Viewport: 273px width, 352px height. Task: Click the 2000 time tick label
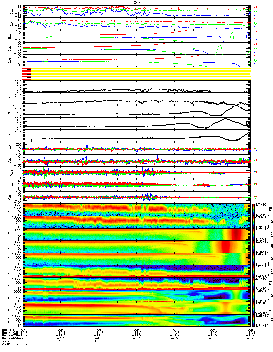[174, 341]
